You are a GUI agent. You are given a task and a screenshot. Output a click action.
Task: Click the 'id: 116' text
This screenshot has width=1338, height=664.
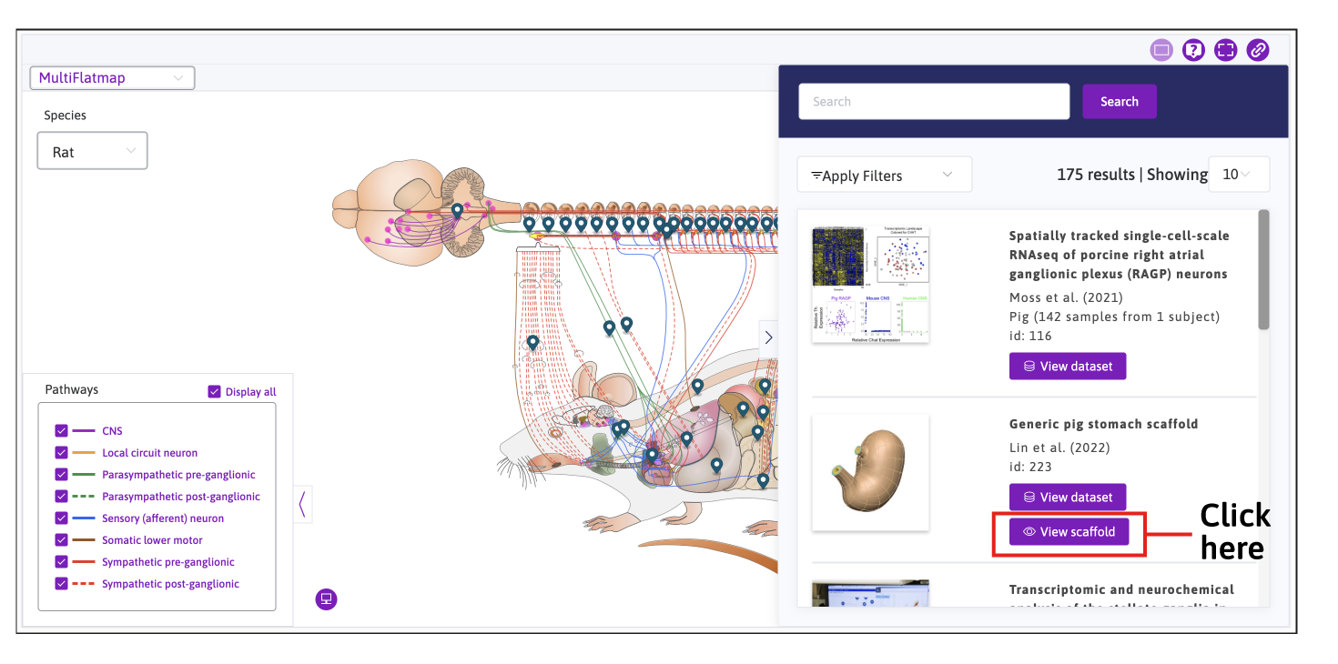(x=1030, y=336)
